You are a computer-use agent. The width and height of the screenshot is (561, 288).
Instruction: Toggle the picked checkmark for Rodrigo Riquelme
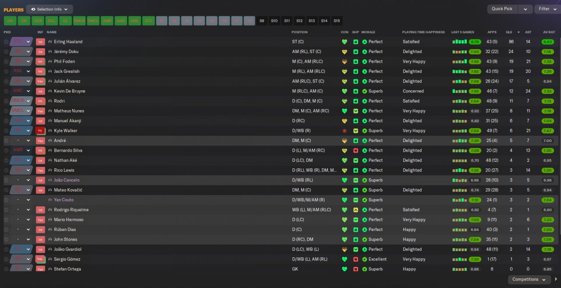[6, 210]
